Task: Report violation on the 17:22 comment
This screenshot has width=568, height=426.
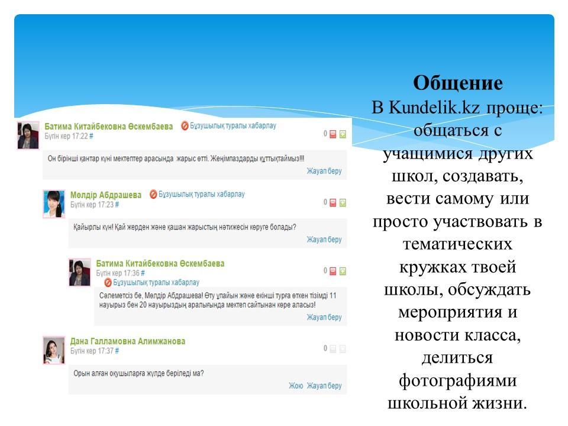Action: click(x=228, y=125)
